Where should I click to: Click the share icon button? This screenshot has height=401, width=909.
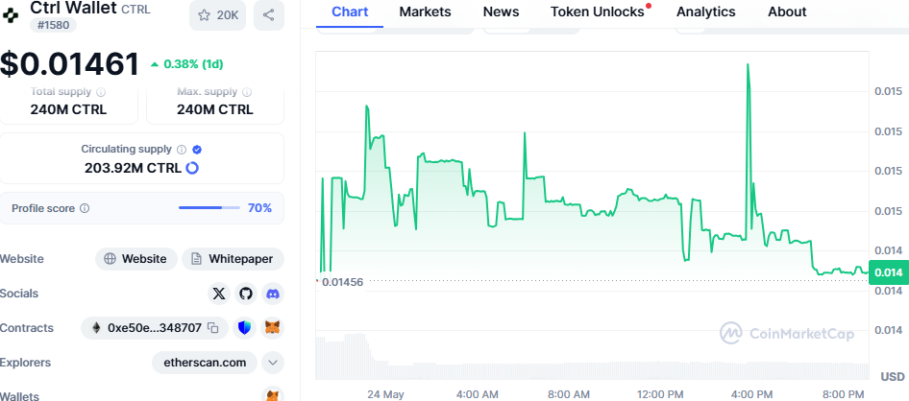(268, 15)
